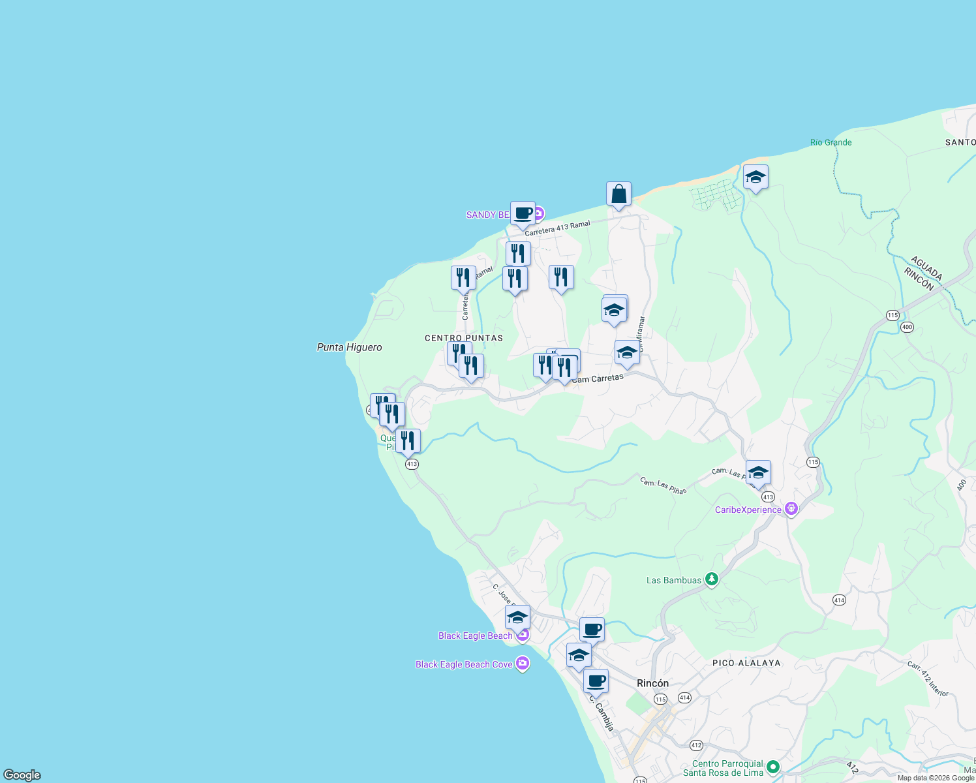
Task: Open the Black Eagle Beach Cove photo marker
Action: 522,662
